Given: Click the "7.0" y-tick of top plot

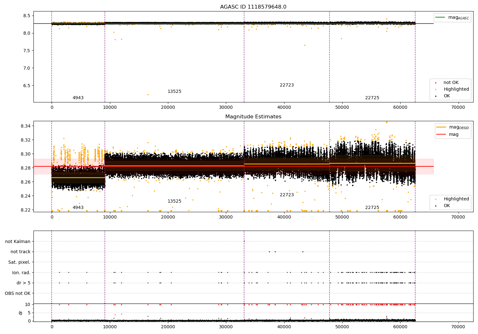Looking at the screenshot, I should pos(27,68).
